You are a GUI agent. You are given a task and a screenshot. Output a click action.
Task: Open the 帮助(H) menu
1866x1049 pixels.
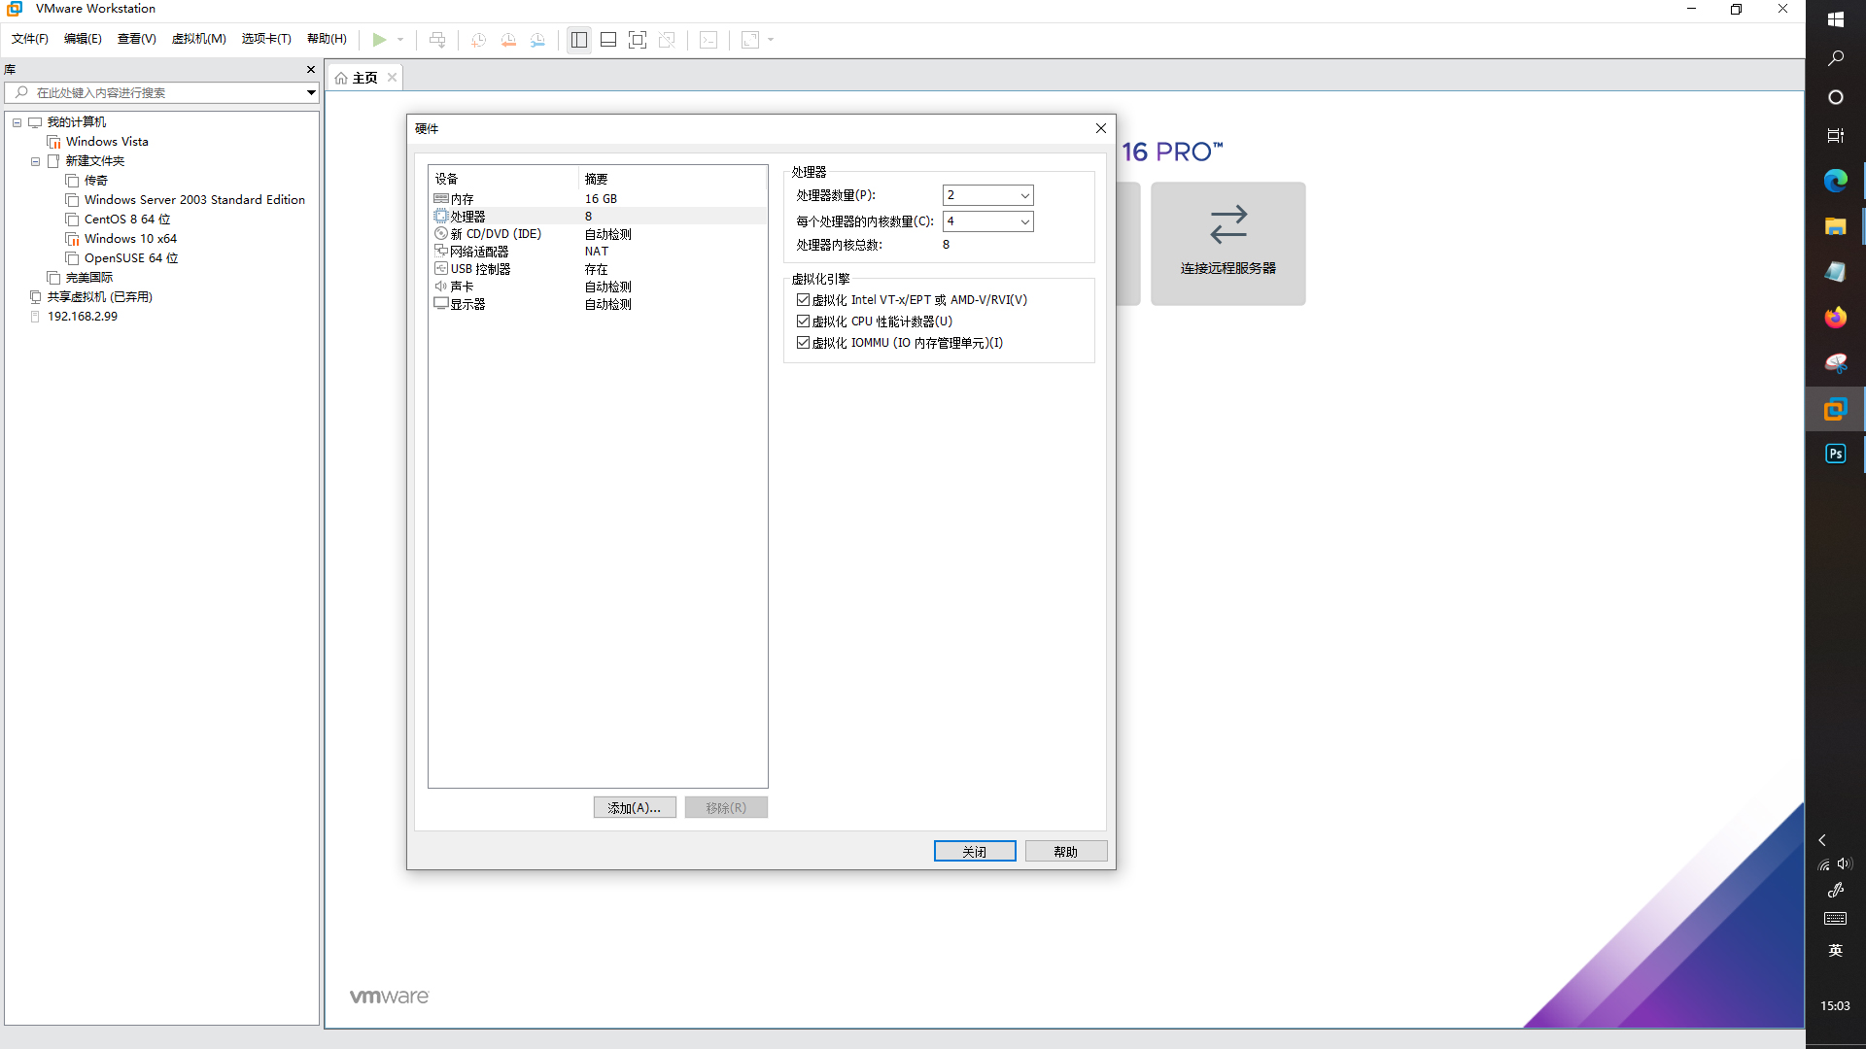tap(327, 39)
